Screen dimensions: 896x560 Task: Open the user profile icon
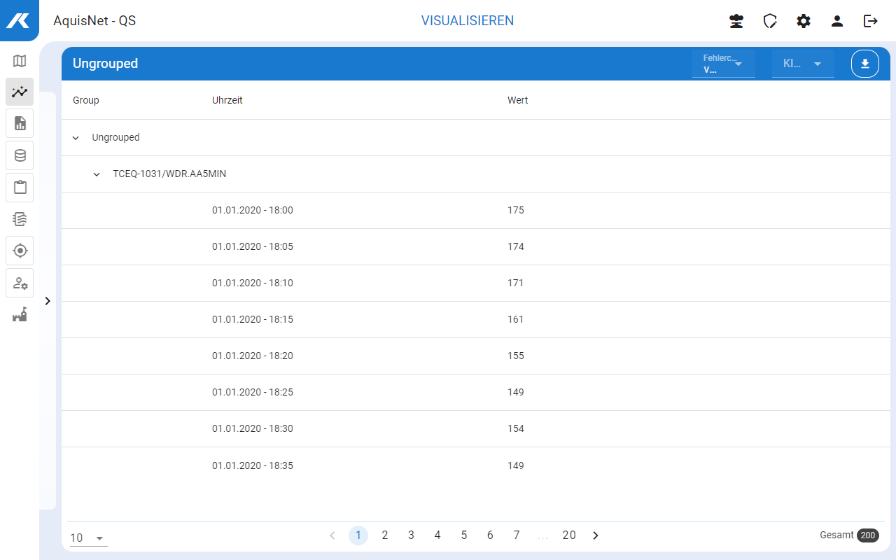(837, 21)
